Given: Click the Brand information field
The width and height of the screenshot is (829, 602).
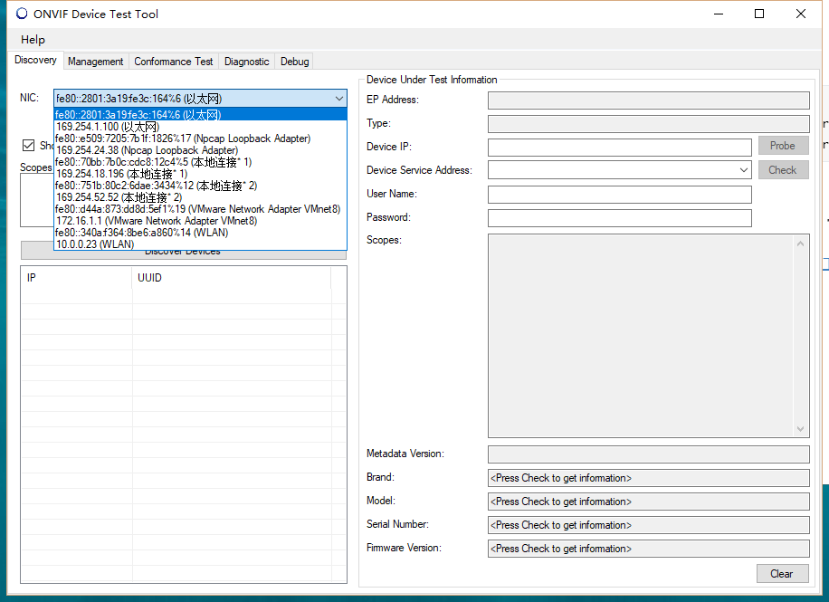Looking at the screenshot, I should (648, 478).
